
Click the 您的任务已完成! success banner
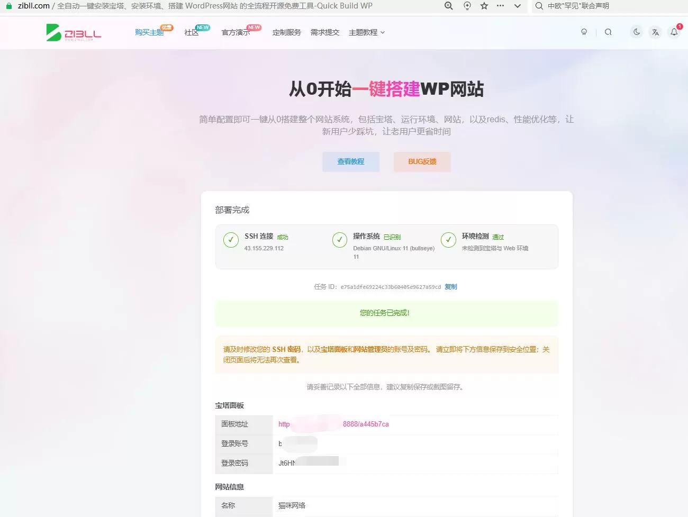click(386, 313)
